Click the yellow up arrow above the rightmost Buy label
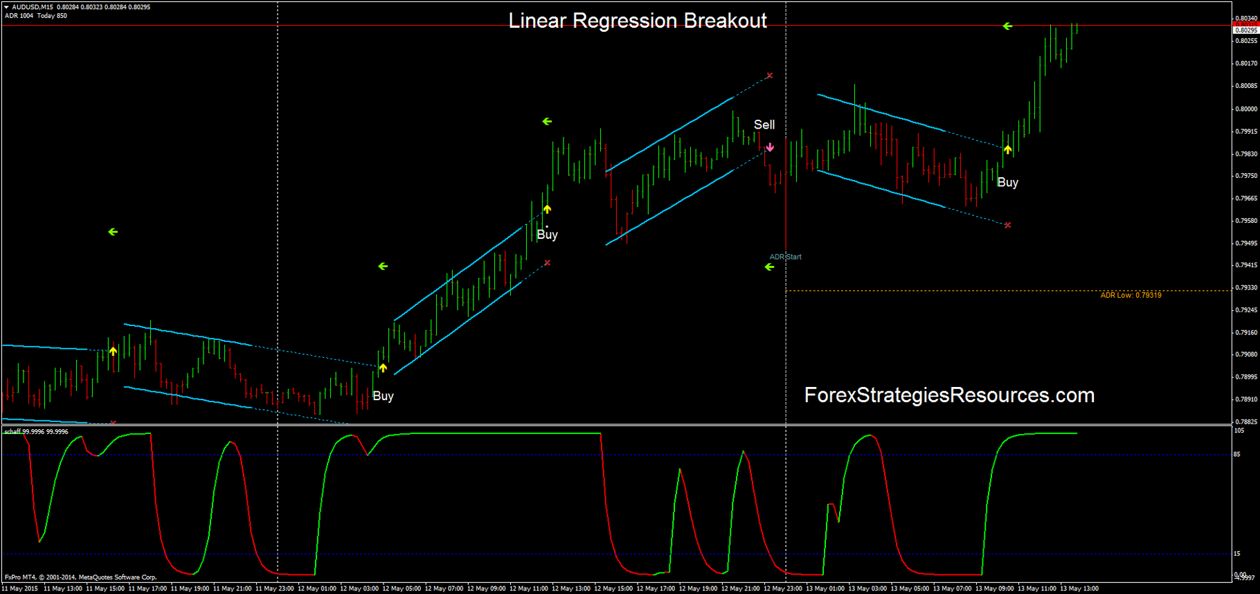The width and height of the screenshot is (1260, 594). click(x=1008, y=150)
